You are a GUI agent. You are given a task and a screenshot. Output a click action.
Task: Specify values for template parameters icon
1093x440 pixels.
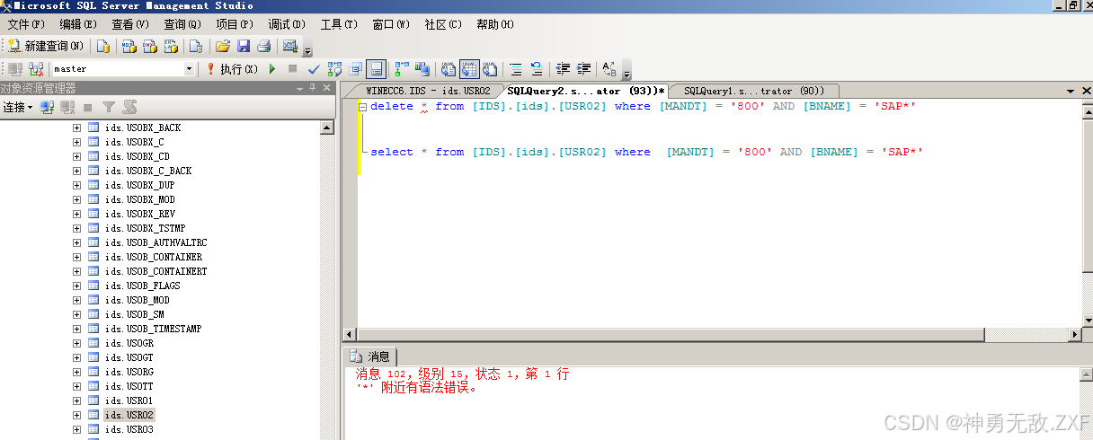tap(609, 68)
